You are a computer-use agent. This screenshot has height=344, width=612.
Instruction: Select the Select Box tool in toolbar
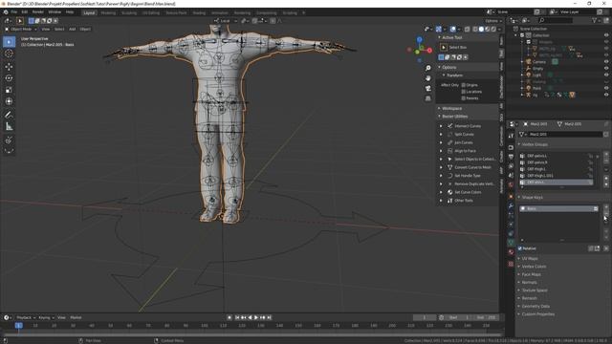coord(9,42)
